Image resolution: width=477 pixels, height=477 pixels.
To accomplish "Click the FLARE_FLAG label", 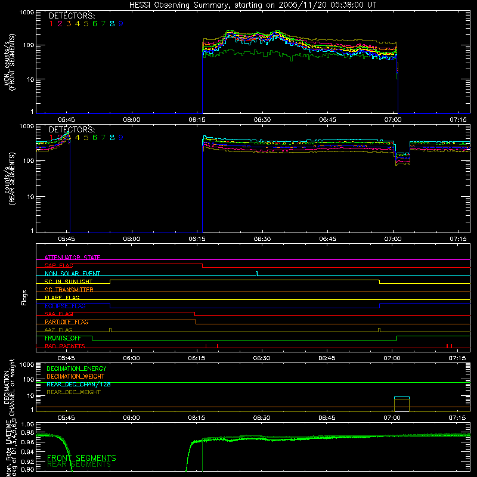I will (62, 298).
